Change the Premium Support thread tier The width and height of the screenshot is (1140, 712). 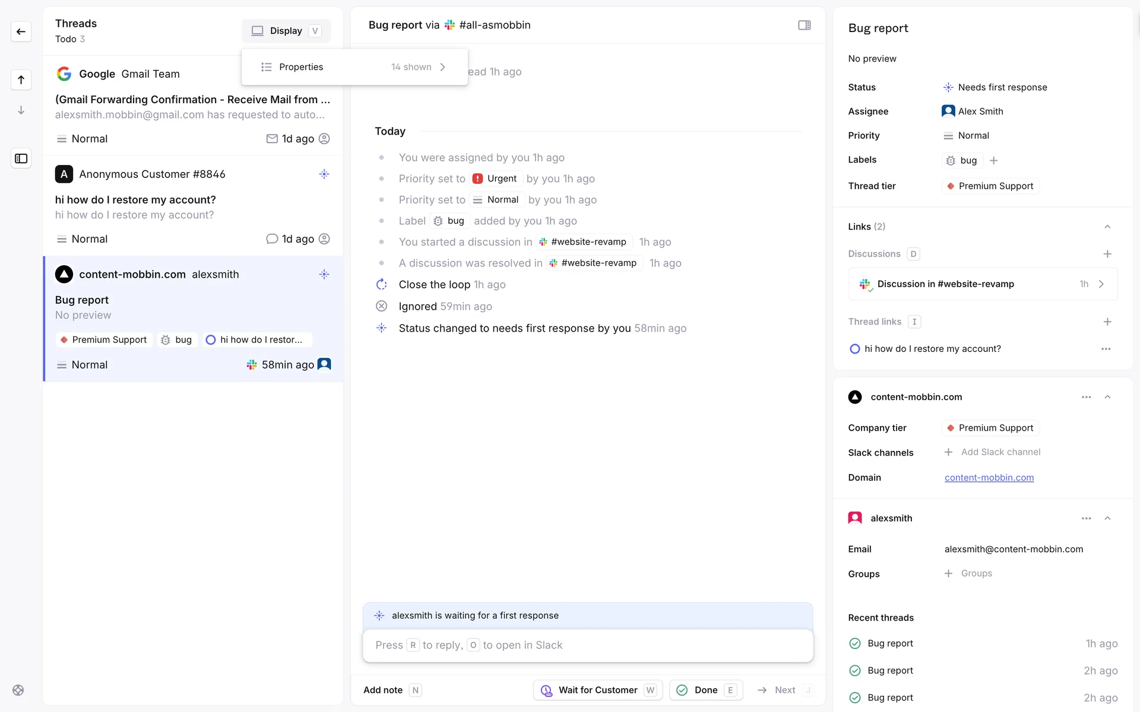pyautogui.click(x=990, y=186)
